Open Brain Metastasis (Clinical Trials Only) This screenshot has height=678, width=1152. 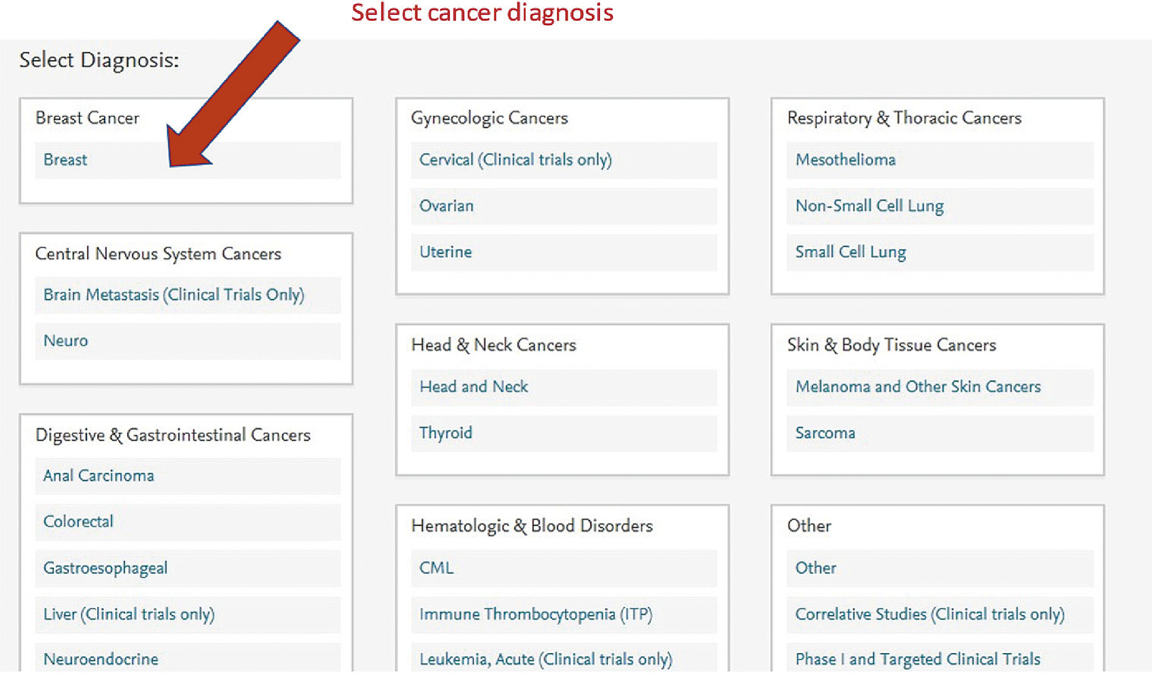pyautogui.click(x=173, y=295)
